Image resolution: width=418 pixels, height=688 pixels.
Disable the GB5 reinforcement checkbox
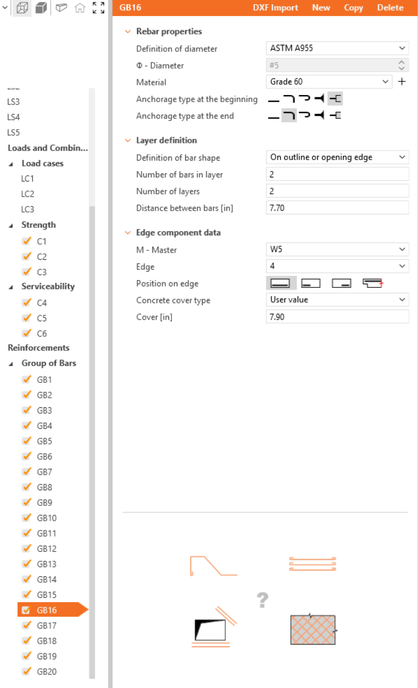point(26,441)
